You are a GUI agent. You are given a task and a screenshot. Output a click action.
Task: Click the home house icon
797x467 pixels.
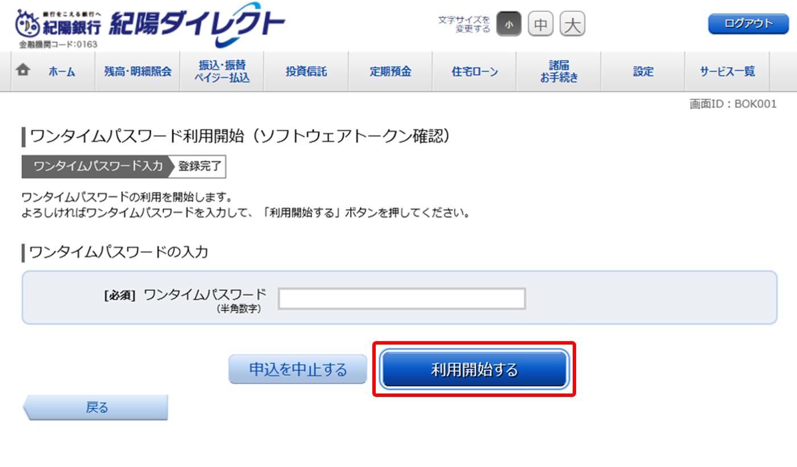click(x=23, y=71)
